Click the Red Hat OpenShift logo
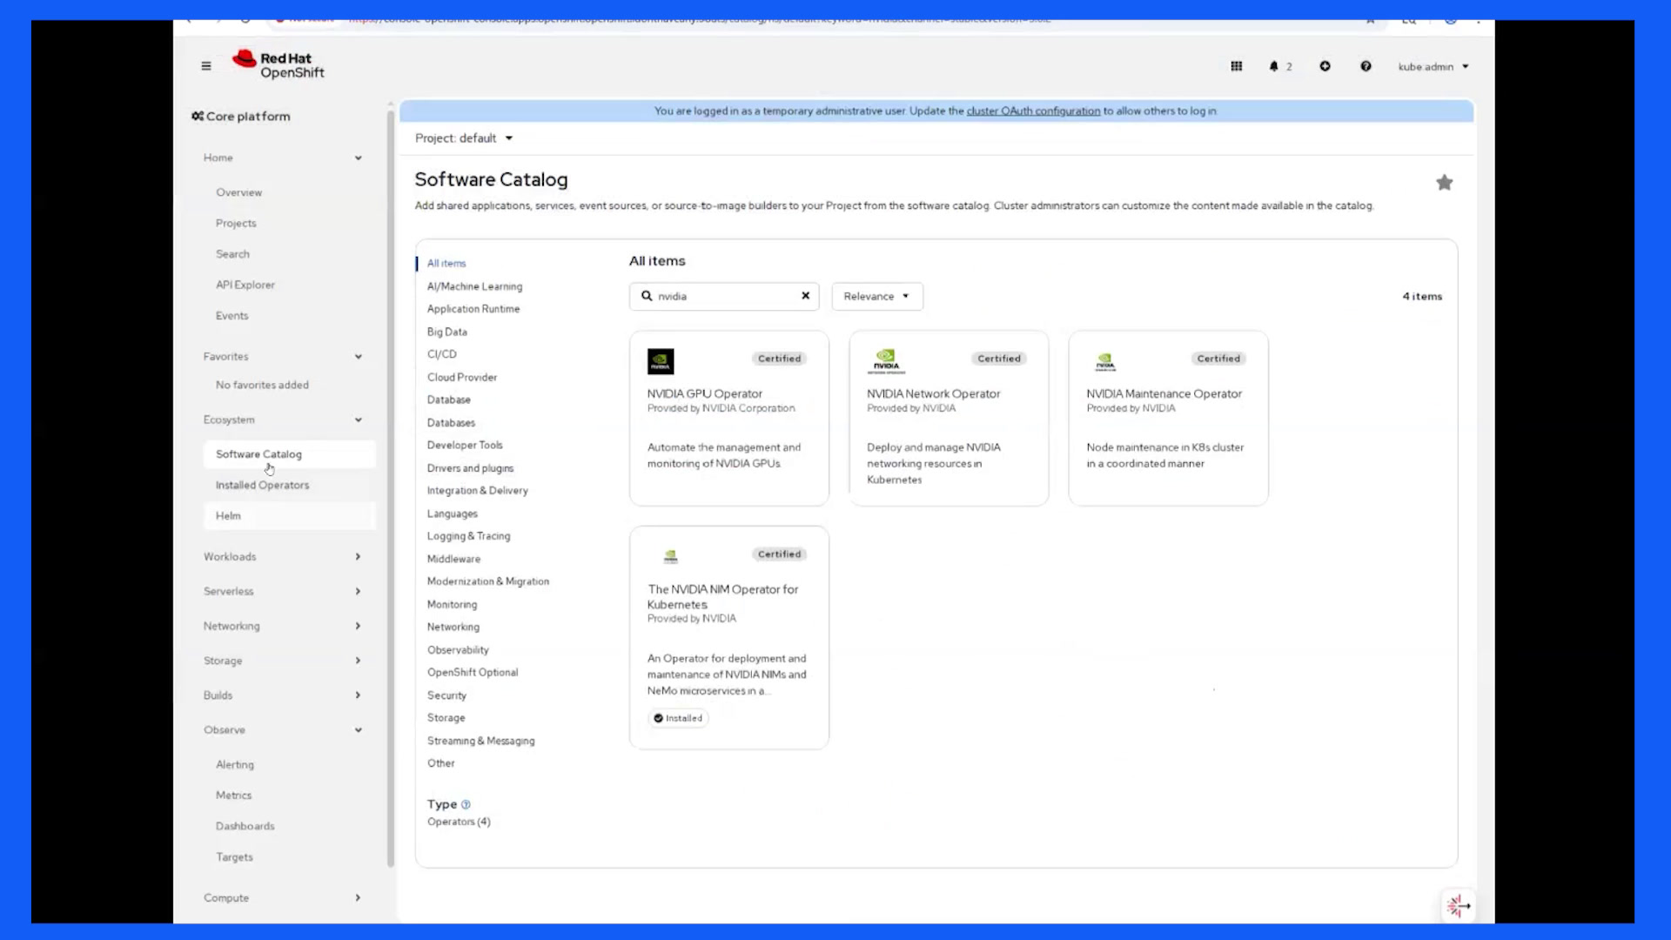Image resolution: width=1671 pixels, height=940 pixels. click(278, 65)
